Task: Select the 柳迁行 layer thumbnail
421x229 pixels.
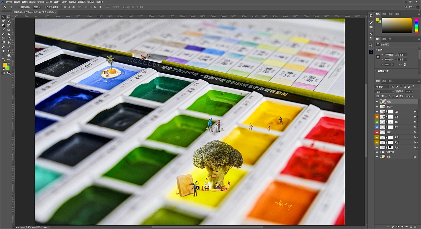Action: point(383,107)
